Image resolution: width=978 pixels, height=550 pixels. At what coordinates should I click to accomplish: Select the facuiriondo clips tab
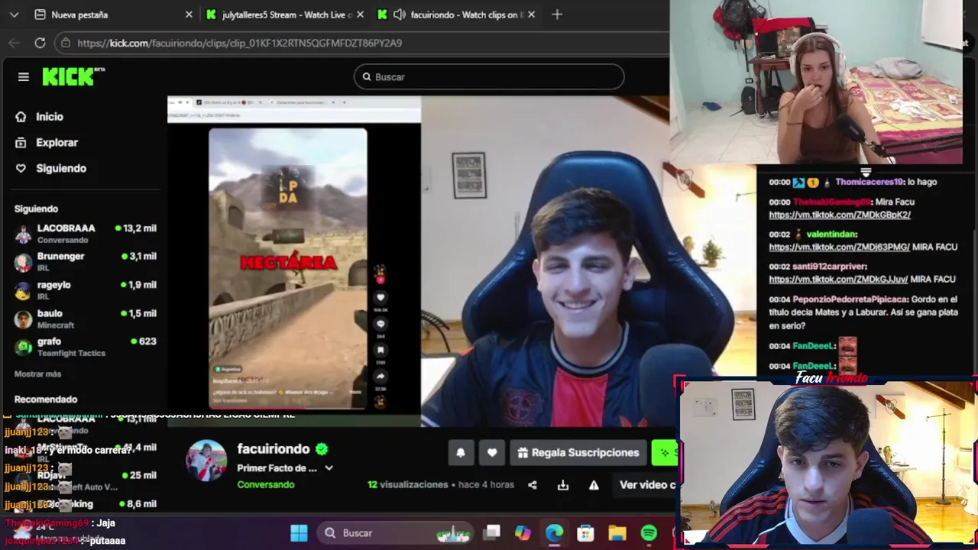point(457,15)
